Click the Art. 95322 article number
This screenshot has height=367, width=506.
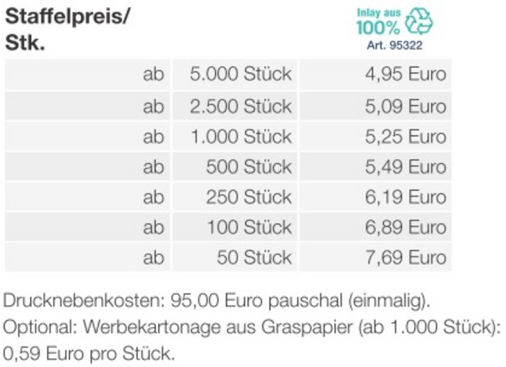[x=394, y=45]
